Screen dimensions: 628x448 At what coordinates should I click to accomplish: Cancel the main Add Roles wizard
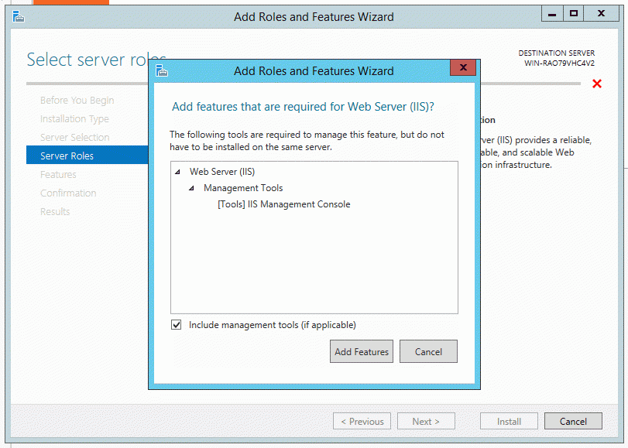coord(573,421)
